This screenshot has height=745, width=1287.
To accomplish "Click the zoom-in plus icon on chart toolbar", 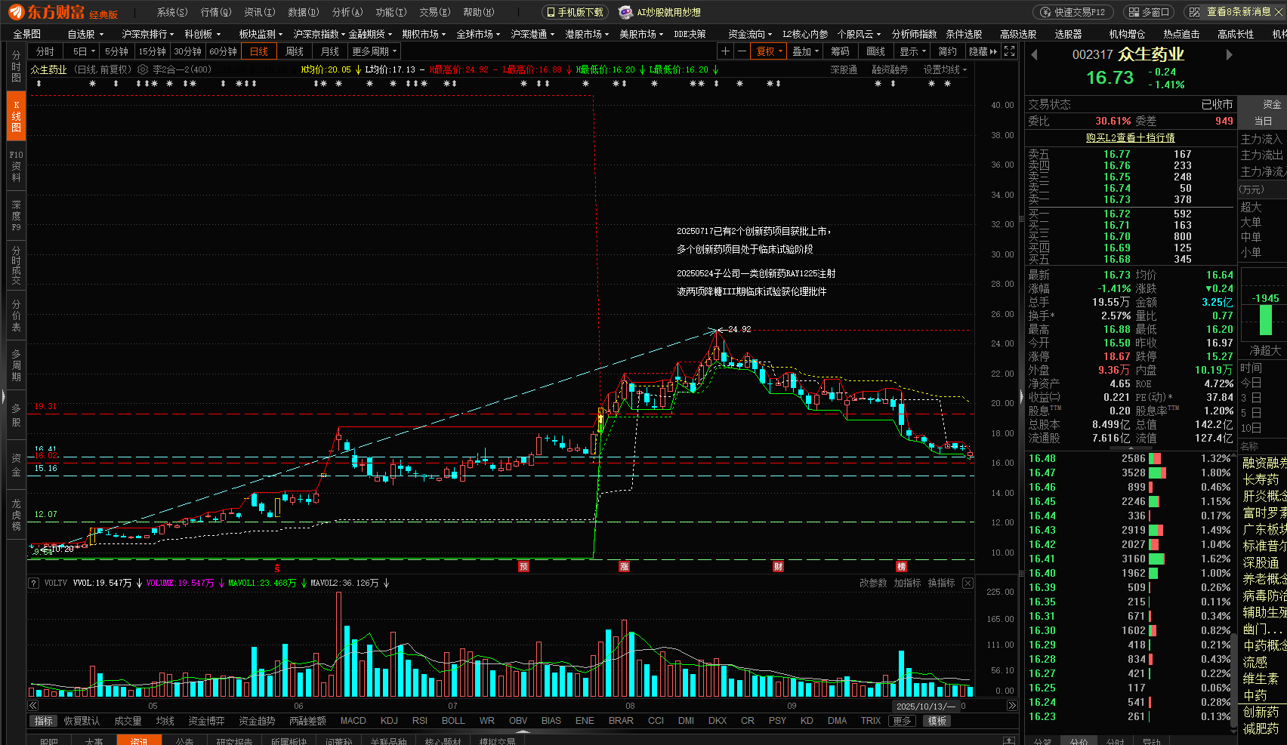I will tap(725, 51).
